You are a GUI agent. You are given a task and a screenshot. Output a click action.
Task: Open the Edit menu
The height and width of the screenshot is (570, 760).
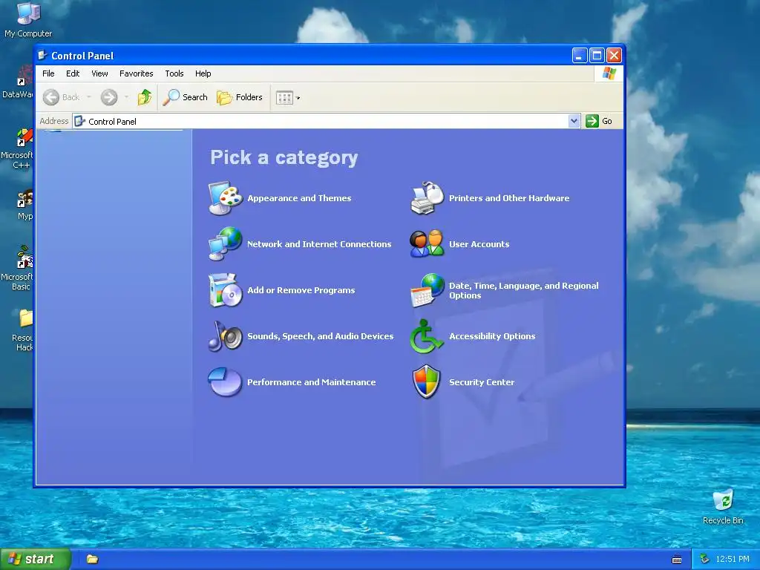pos(73,73)
